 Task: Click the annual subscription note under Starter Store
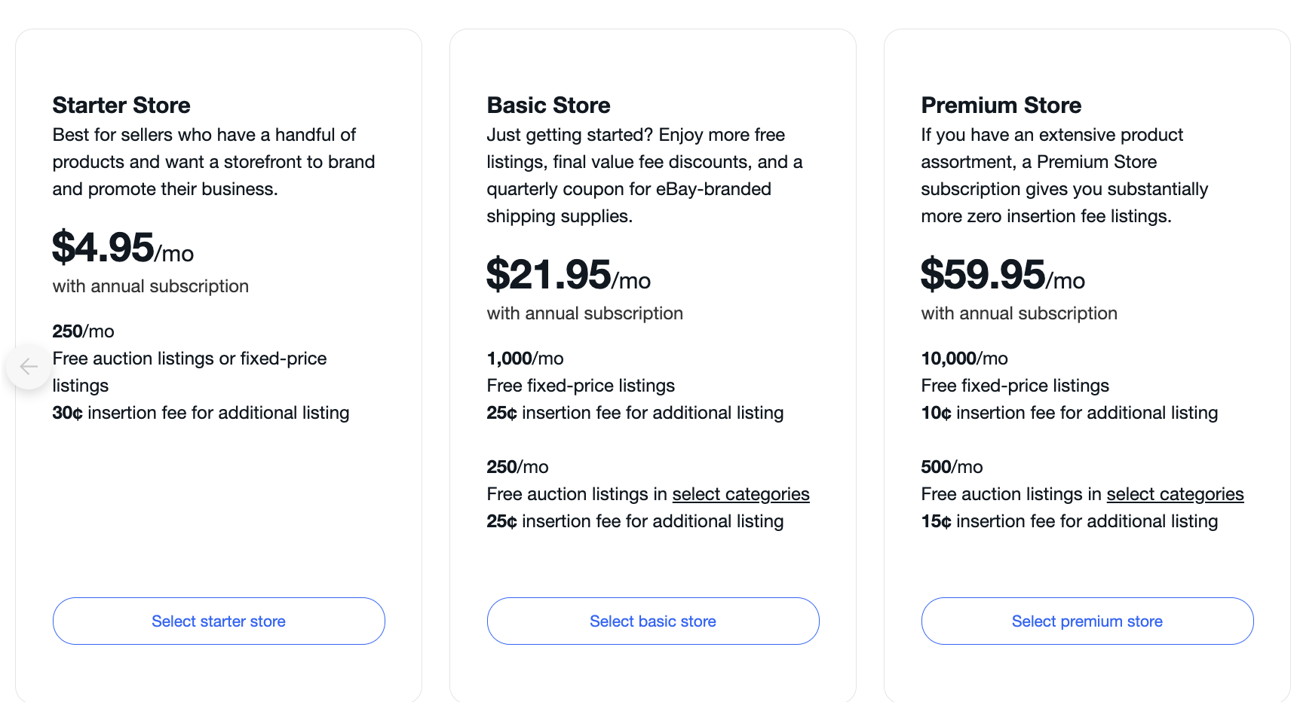[x=149, y=286]
